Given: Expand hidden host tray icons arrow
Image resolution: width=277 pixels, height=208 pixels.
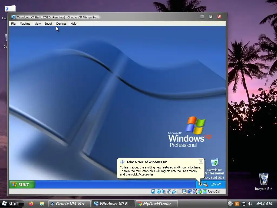Looking at the screenshot, I should click(x=230, y=204).
